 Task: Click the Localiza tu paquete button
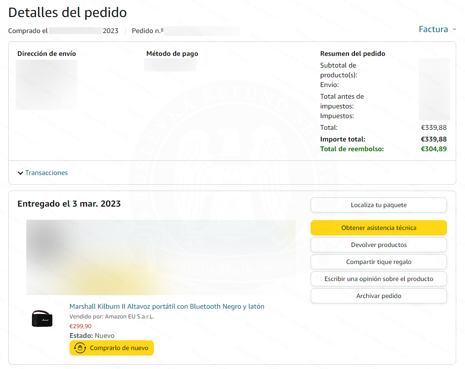point(379,205)
